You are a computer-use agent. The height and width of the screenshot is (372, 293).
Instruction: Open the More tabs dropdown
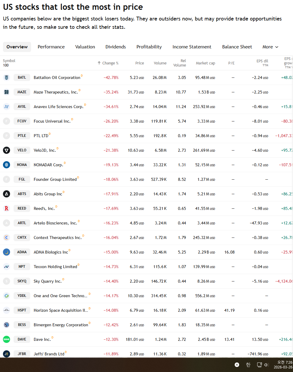click(270, 47)
